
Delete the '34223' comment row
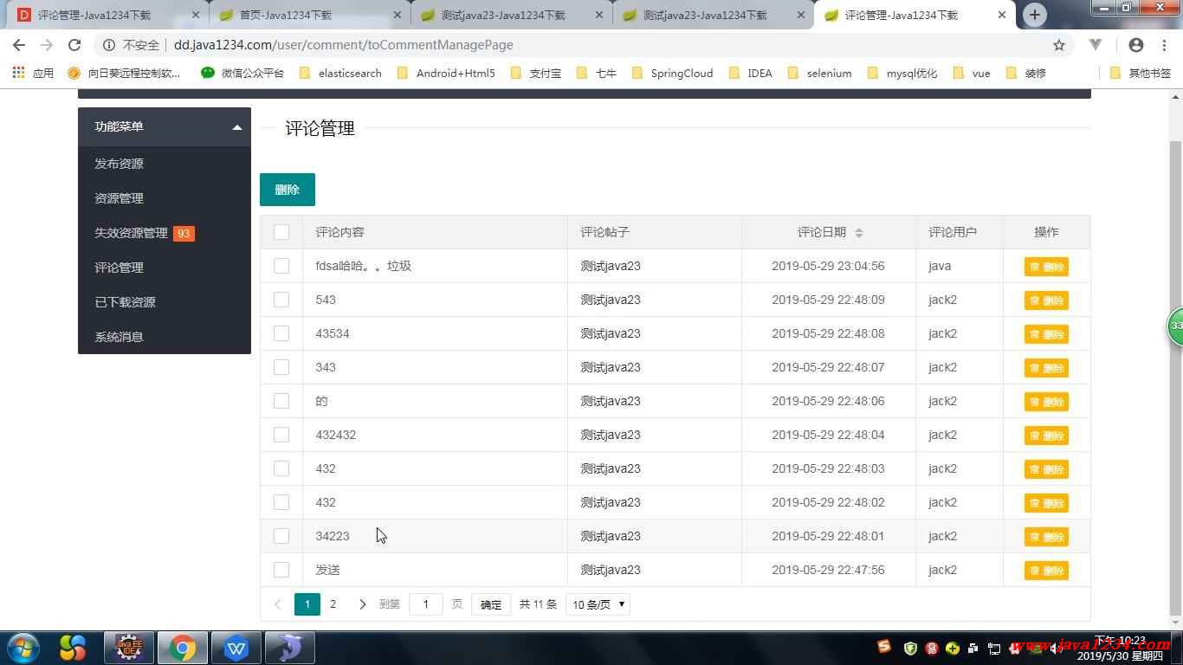click(1046, 537)
